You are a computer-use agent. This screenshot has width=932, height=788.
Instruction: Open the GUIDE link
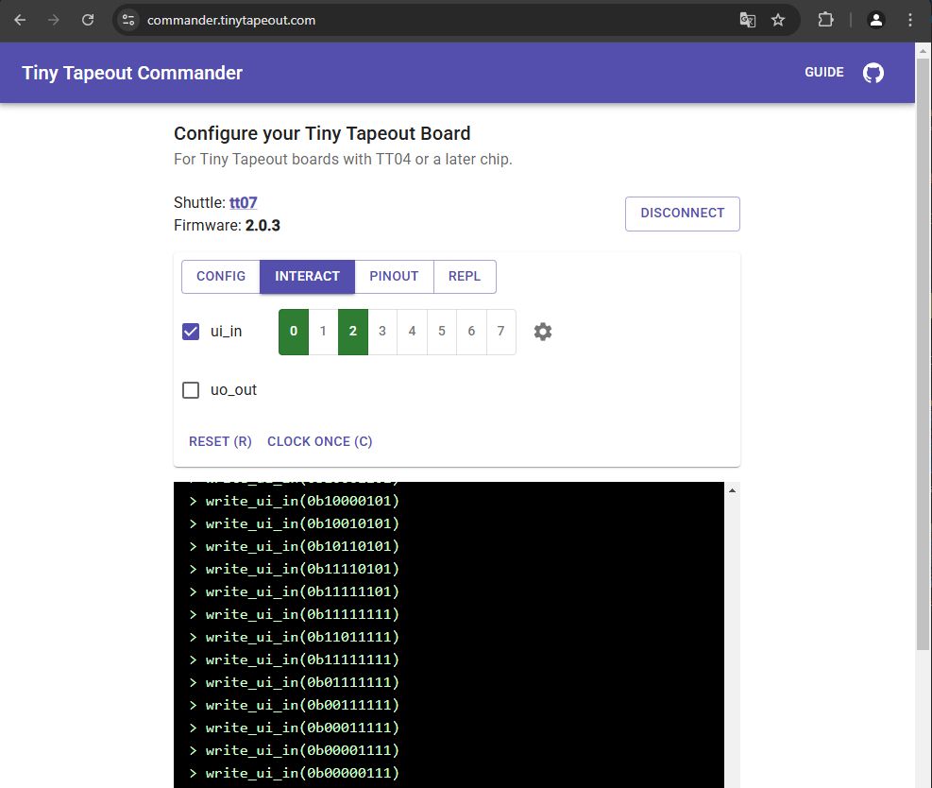(823, 72)
